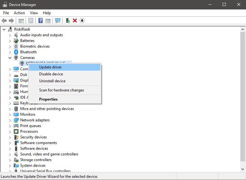Click Show/Hide Console Tree toolbar icon
246x180 pixels.
pyautogui.click(x=21, y=20)
